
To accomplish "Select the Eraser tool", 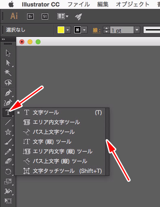I will coord(8,161).
